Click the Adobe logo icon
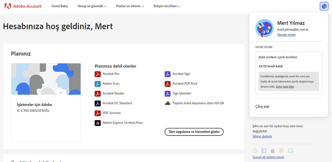The image size is (332, 162). click(x=8, y=6)
